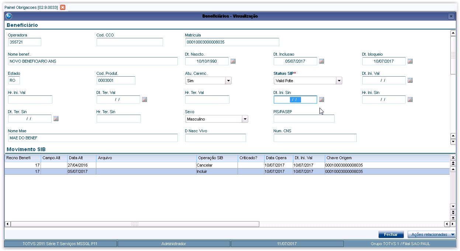Click status bar TOTVS 2011 Série T entry
The image size is (460, 251).
click(60, 244)
